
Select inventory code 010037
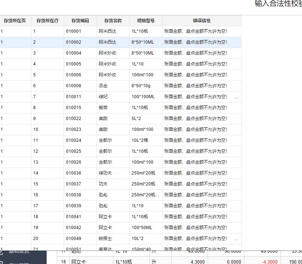(x=74, y=184)
